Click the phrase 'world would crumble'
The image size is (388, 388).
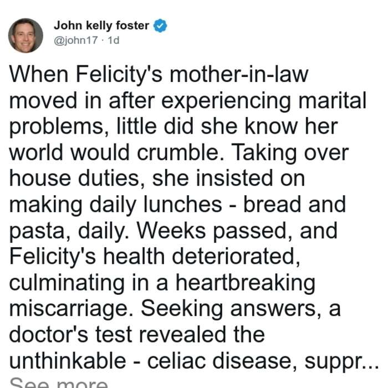click(x=117, y=152)
